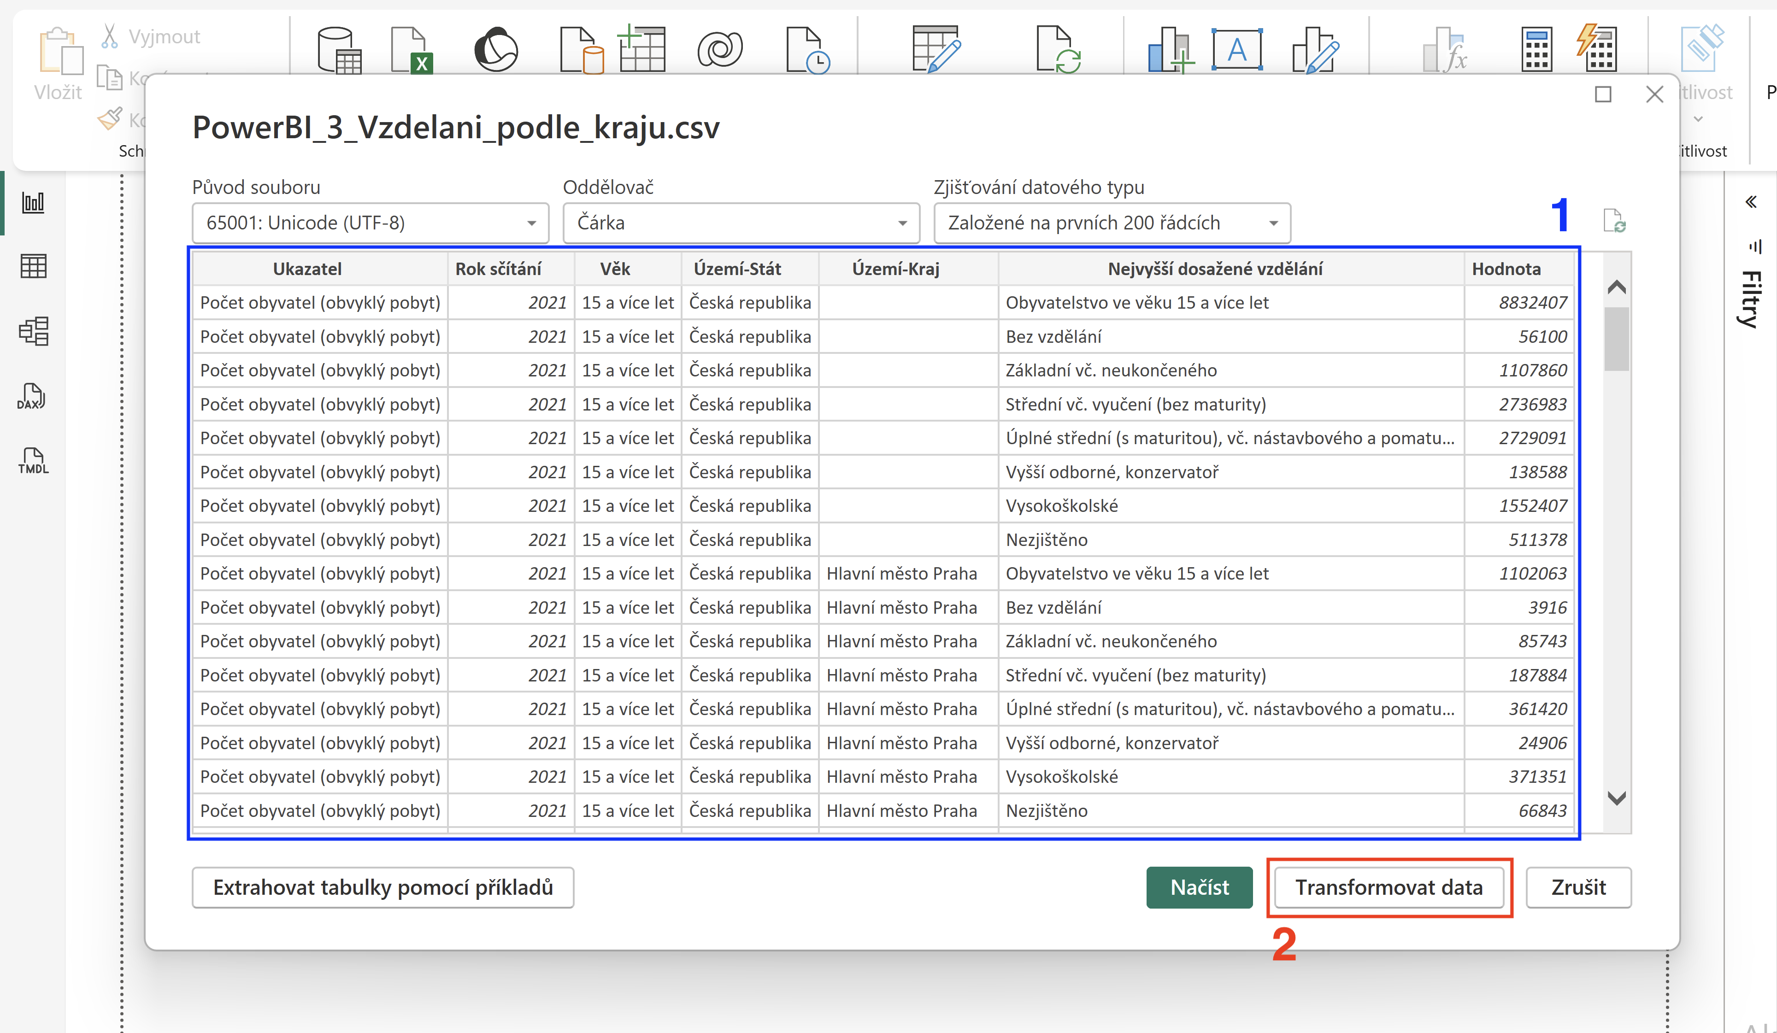
Task: Click the Refresh document icon in ribbon
Action: pos(1059,49)
